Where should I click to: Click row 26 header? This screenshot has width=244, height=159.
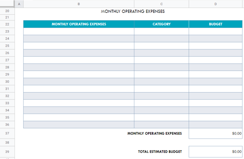tap(7, 53)
